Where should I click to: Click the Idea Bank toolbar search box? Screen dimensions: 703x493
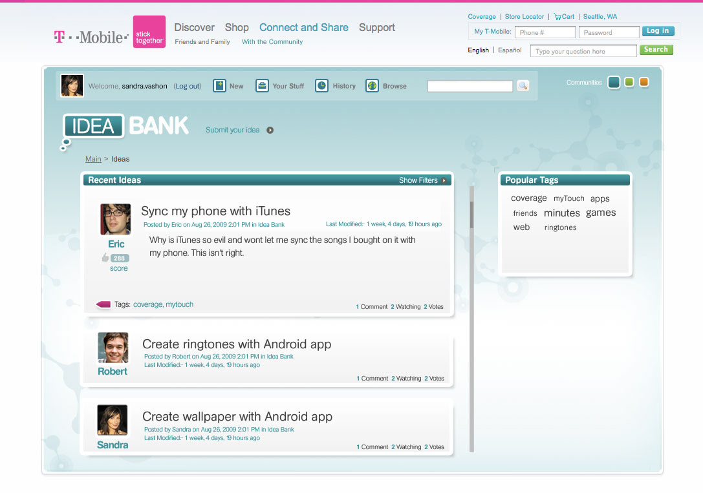pos(470,86)
